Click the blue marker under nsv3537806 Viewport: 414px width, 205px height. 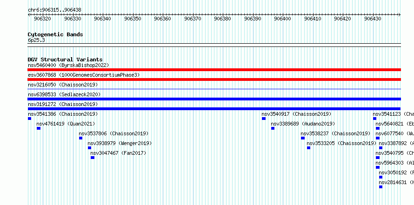tap(80, 138)
